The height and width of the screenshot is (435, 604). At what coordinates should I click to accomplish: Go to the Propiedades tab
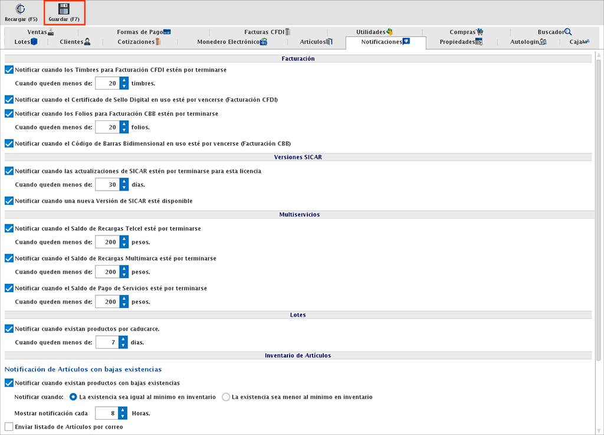[x=461, y=42]
